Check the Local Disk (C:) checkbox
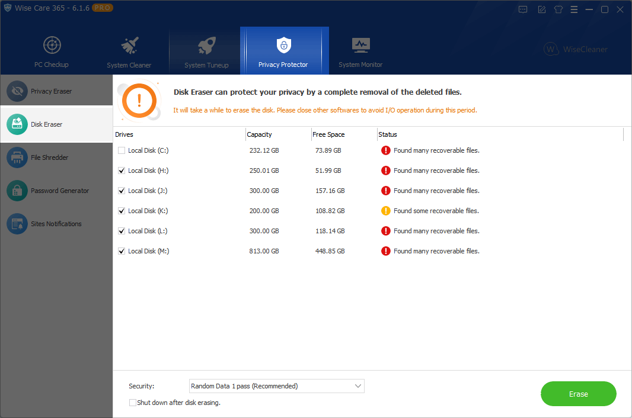The width and height of the screenshot is (632, 418). coord(122,150)
